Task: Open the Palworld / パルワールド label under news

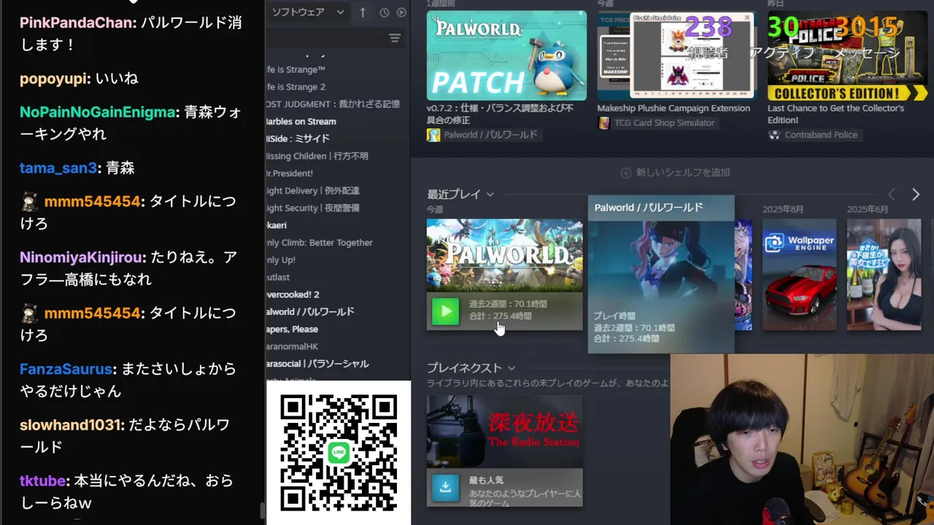Action: pos(490,135)
